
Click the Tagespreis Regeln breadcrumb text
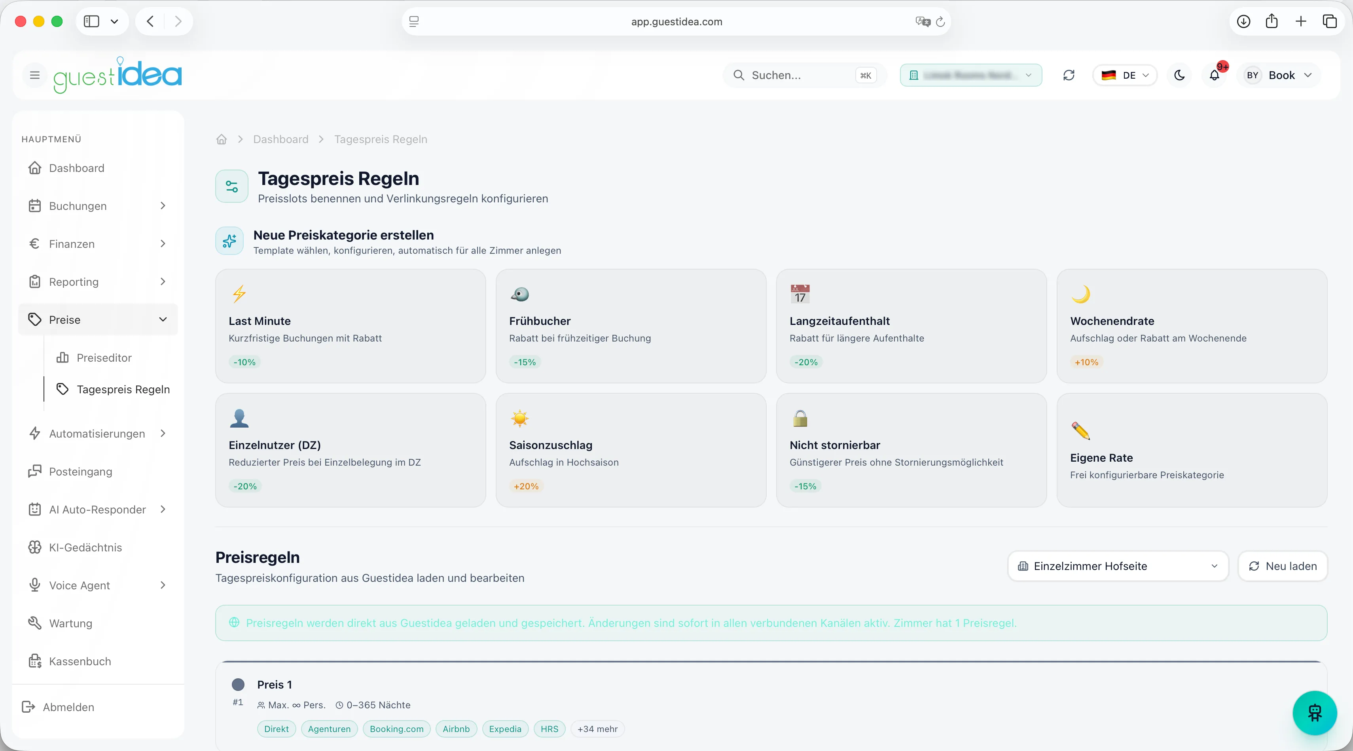(380, 139)
